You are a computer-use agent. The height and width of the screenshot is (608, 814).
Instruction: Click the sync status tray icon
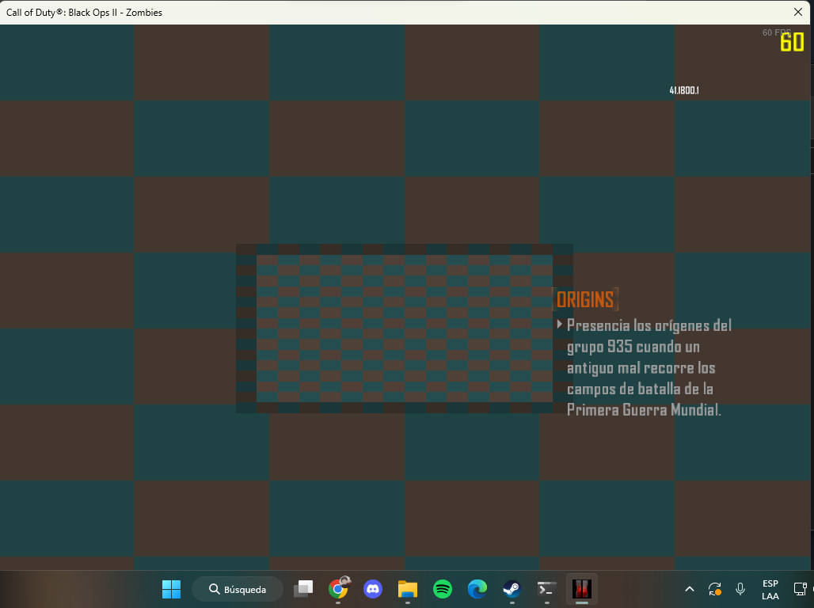tap(715, 589)
